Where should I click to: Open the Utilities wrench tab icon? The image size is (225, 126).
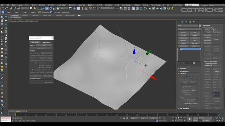click(x=198, y=22)
